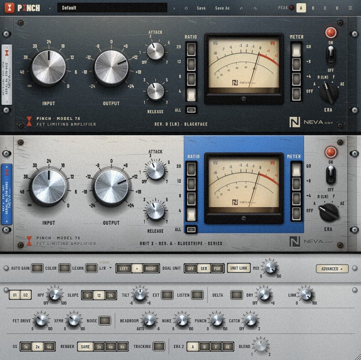Select ratio 20 on bluestripe unit

click(191, 169)
